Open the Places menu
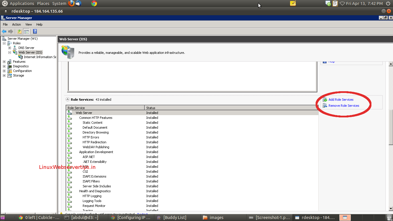Screen dimensions: 393x221 [43, 3]
